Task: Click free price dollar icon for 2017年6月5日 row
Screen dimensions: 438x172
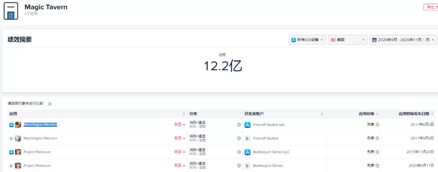Action: pyautogui.click(x=378, y=125)
